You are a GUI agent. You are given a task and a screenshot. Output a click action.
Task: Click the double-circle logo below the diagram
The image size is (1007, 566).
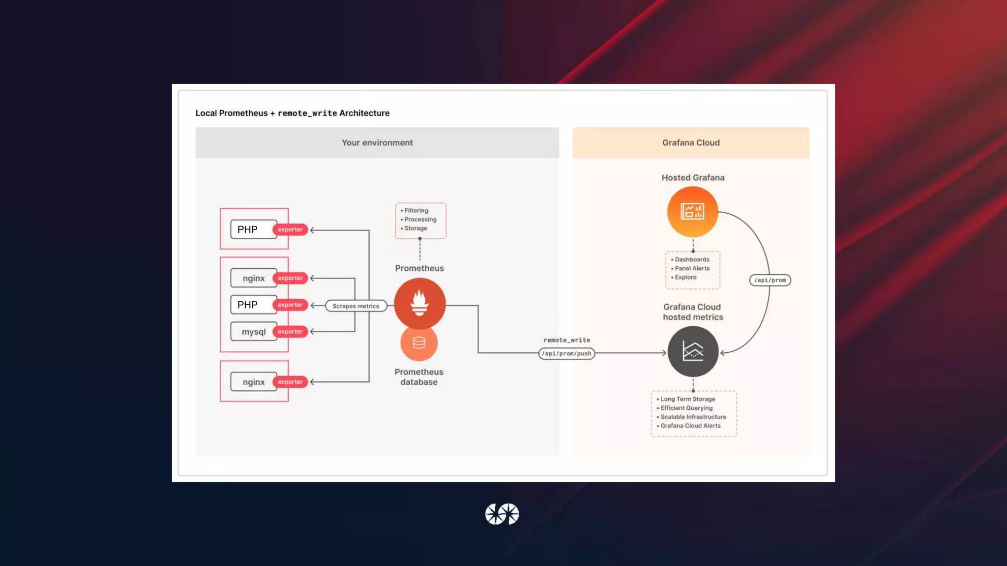pos(502,514)
